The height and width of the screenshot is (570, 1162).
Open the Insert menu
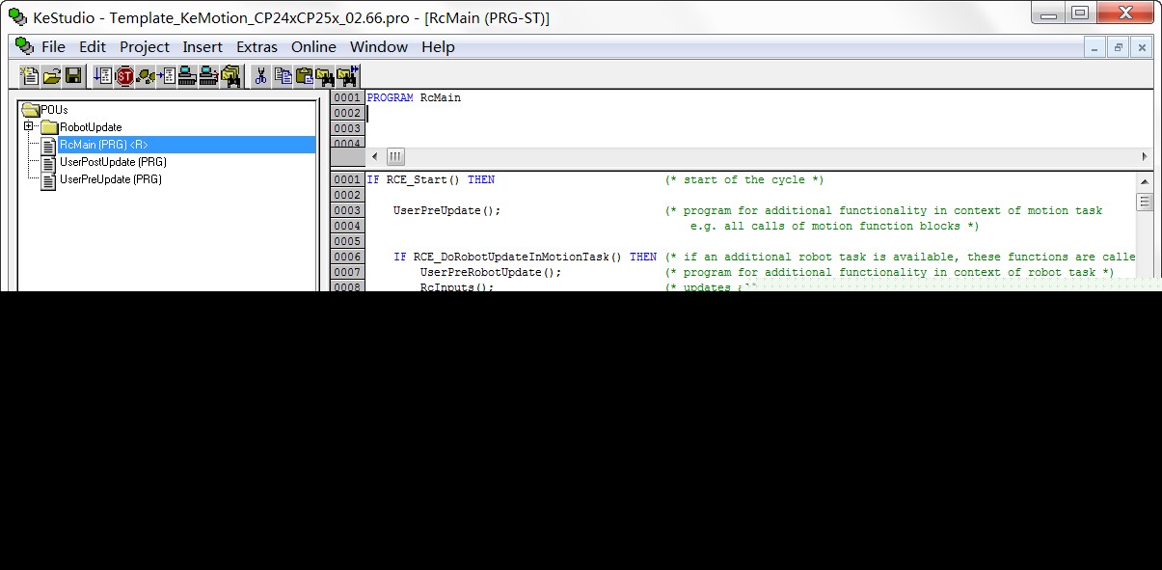[x=203, y=46]
